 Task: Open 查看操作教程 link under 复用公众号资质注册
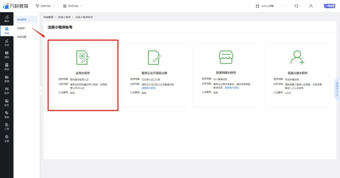tap(149, 88)
